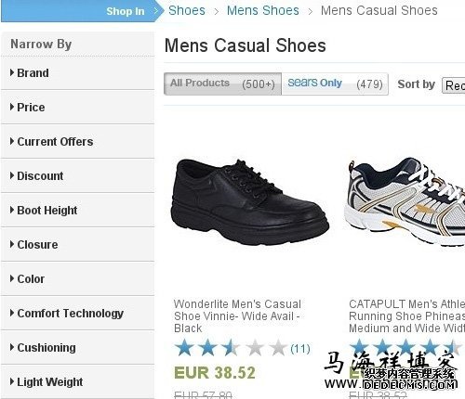
Task: Open the Closure filter options
Action: 77,245
